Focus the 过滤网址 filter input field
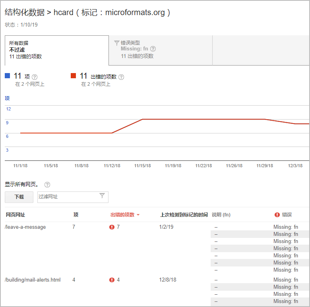The width and height of the screenshot is (310, 307). coord(68,197)
